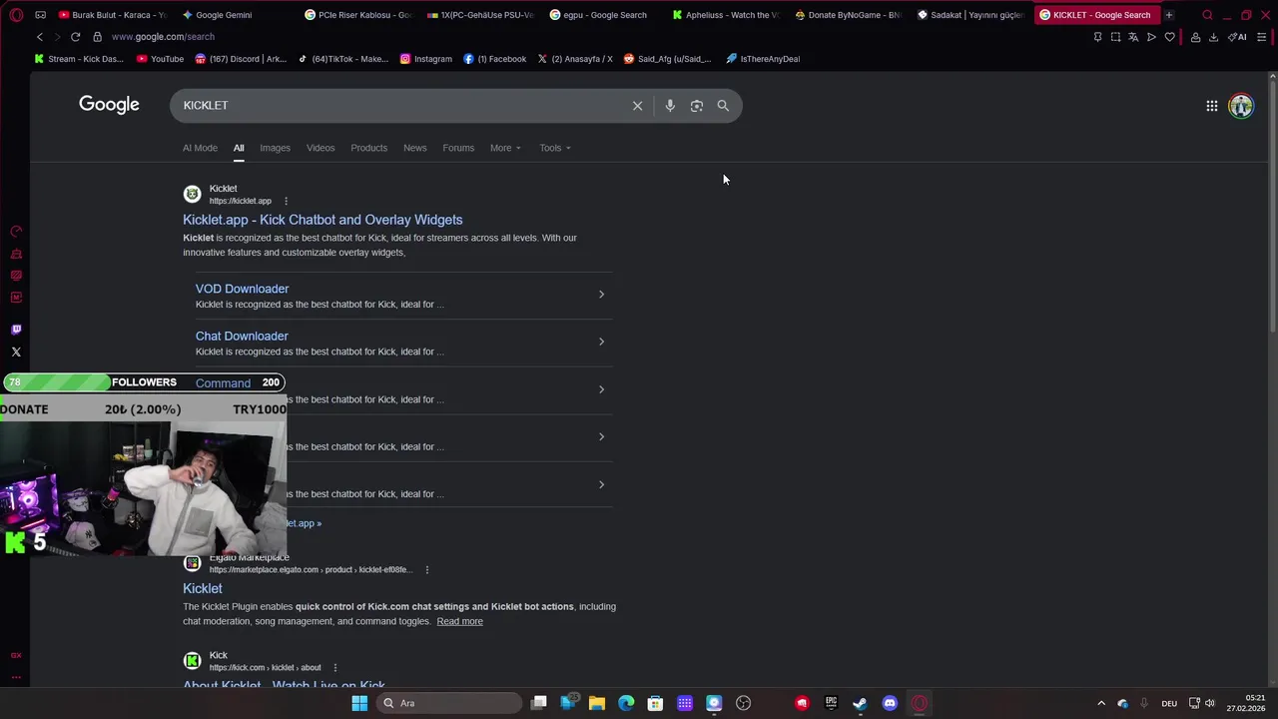Screen dimensions: 1278x719
Task: Open Elgato Marketplace Kicklet result
Action: tap(203, 589)
